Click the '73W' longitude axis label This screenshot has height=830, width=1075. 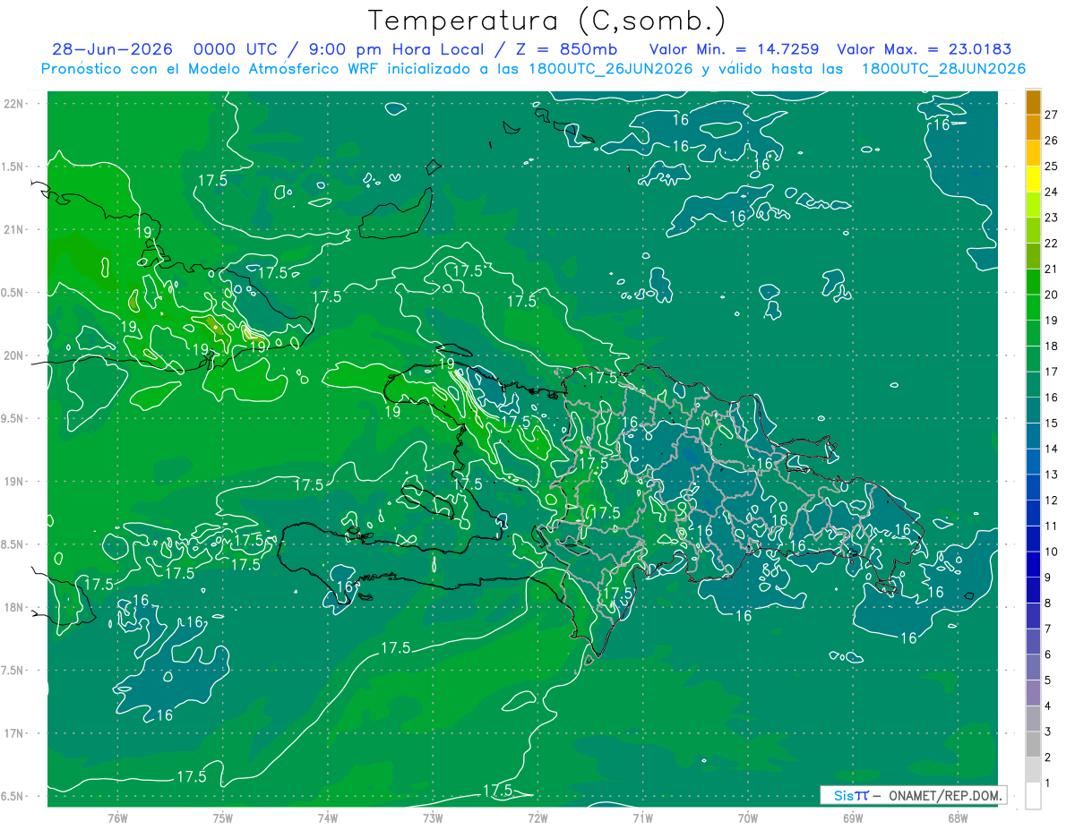[x=433, y=817]
